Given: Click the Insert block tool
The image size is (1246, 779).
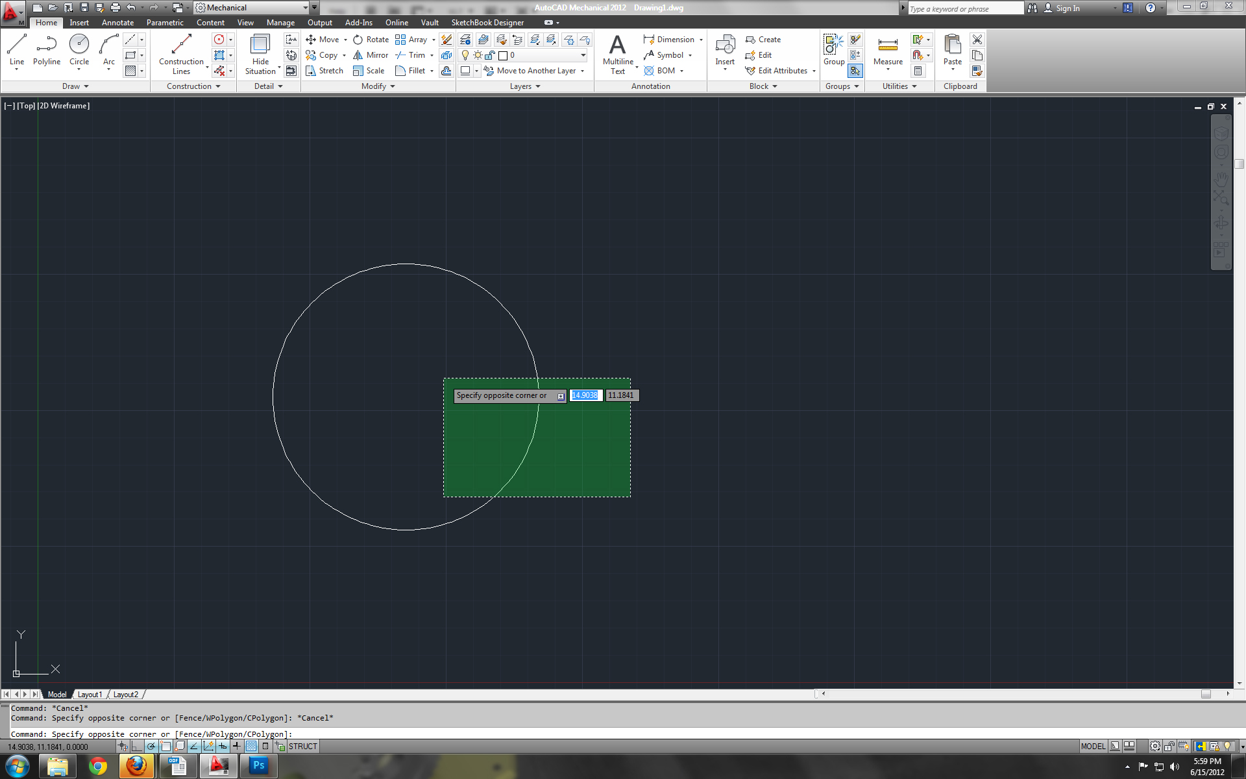Looking at the screenshot, I should [725, 51].
